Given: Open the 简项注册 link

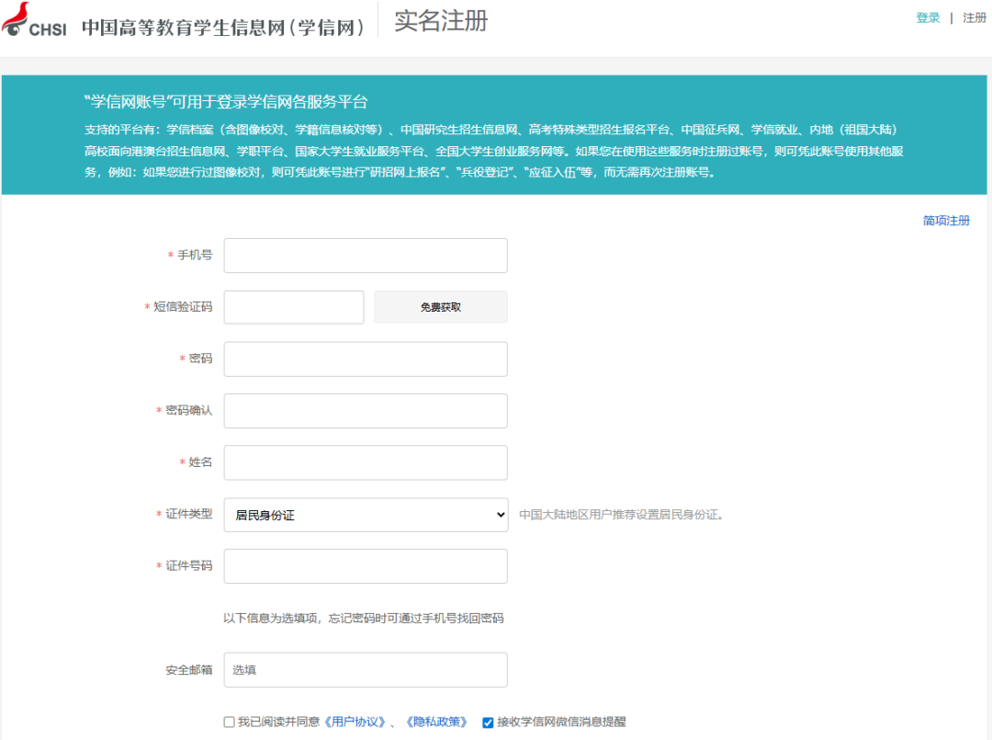Looking at the screenshot, I should pyautogui.click(x=946, y=221).
